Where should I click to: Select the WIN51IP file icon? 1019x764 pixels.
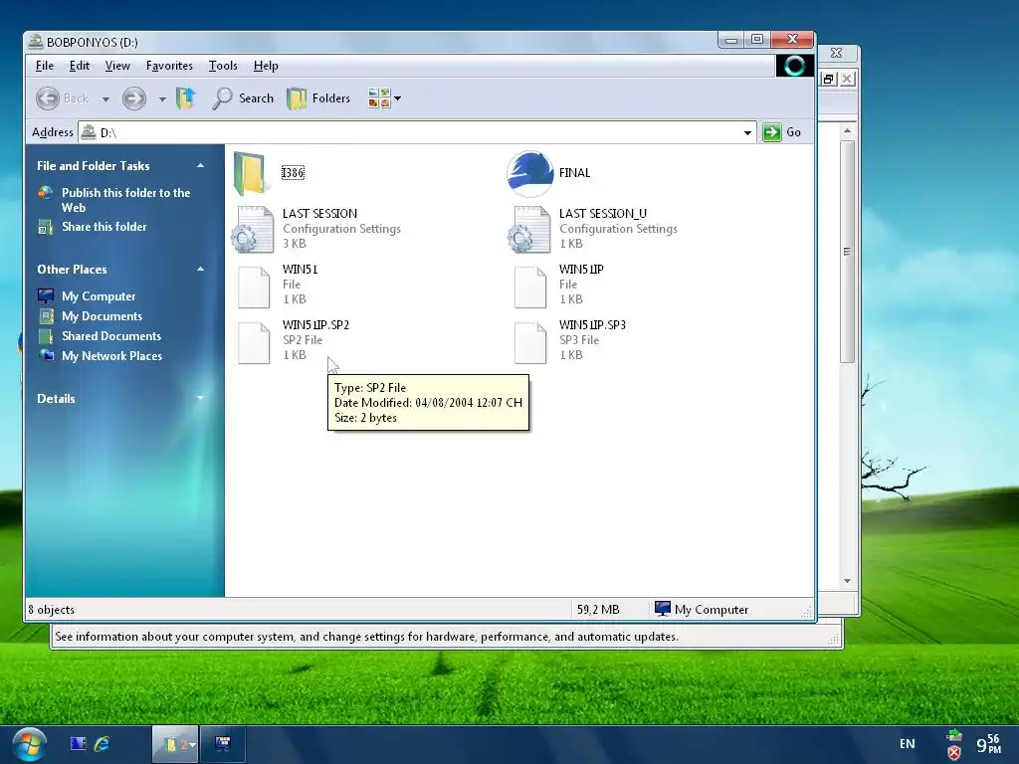tap(530, 286)
